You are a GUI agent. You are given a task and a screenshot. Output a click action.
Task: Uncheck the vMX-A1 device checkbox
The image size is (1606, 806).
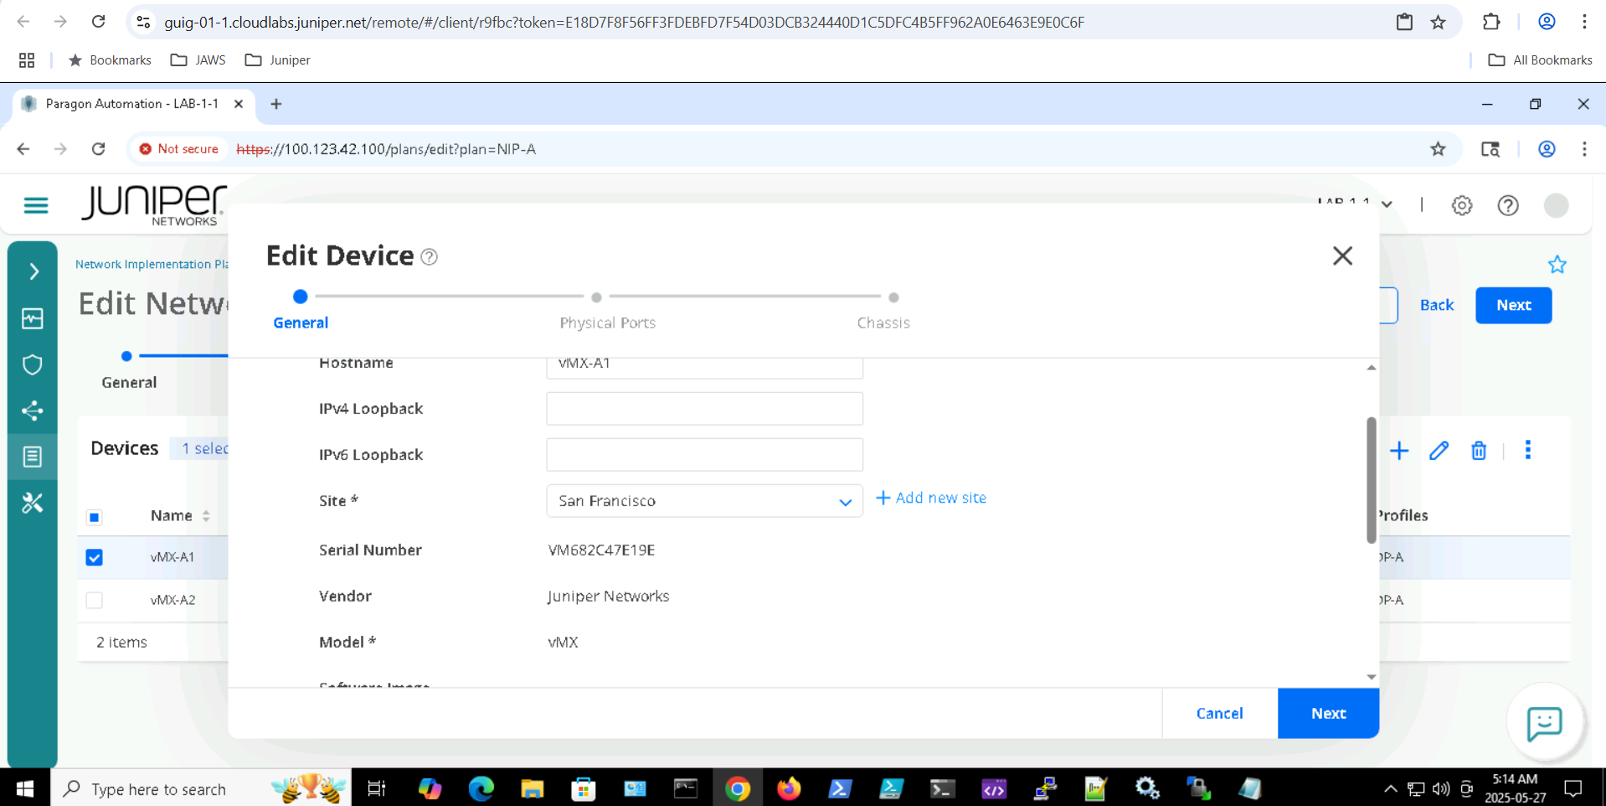tap(95, 557)
